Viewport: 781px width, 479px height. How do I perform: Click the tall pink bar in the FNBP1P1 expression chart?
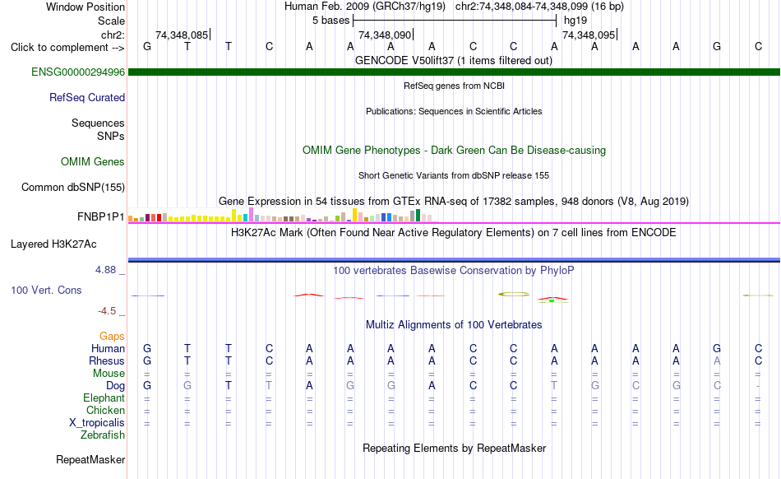pyautogui.click(x=251, y=214)
